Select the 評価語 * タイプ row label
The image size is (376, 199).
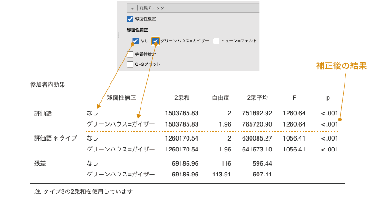[x=55, y=138]
